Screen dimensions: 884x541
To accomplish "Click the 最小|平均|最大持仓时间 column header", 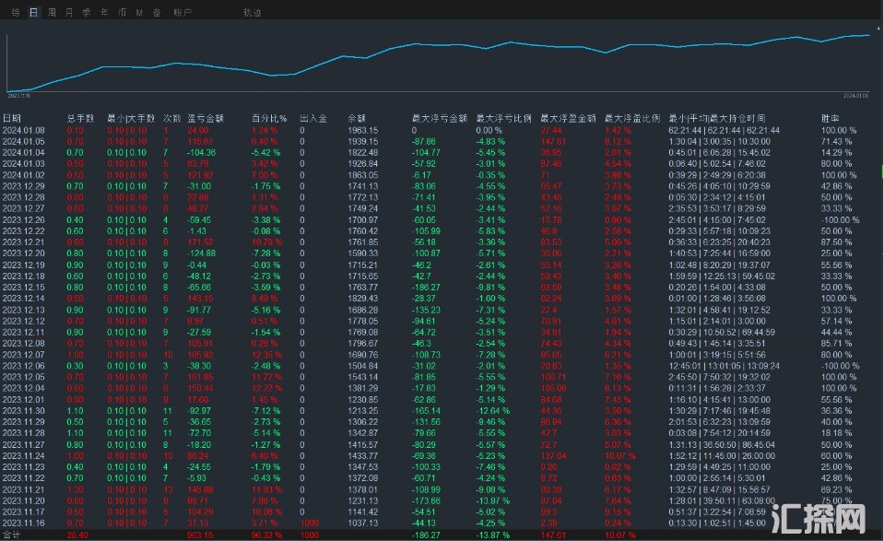I will [716, 118].
